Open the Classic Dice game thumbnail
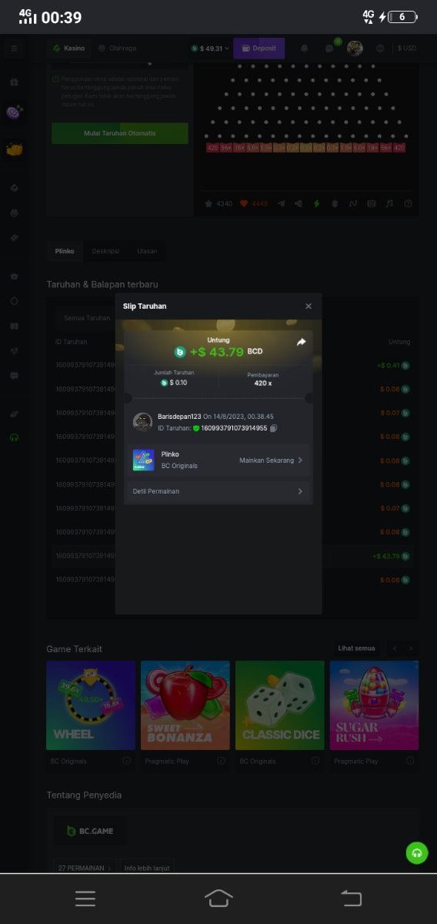437x924 pixels. [280, 705]
